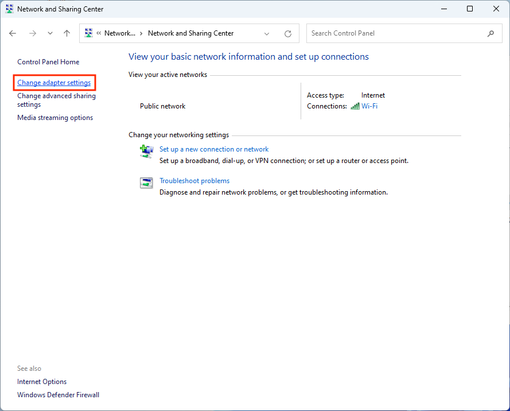510x411 pixels.
Task: Open Internet Options
Action: pos(42,382)
